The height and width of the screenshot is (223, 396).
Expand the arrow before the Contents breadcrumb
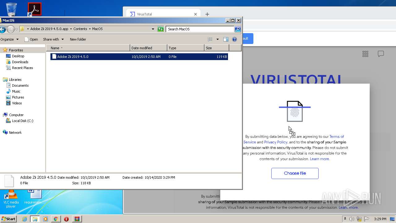(71, 29)
